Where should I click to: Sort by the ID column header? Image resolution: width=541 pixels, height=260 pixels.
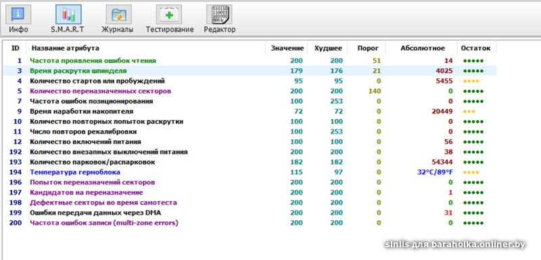coord(16,48)
